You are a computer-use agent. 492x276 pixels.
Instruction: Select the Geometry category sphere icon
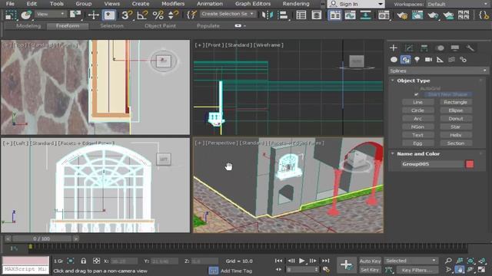[394, 60]
